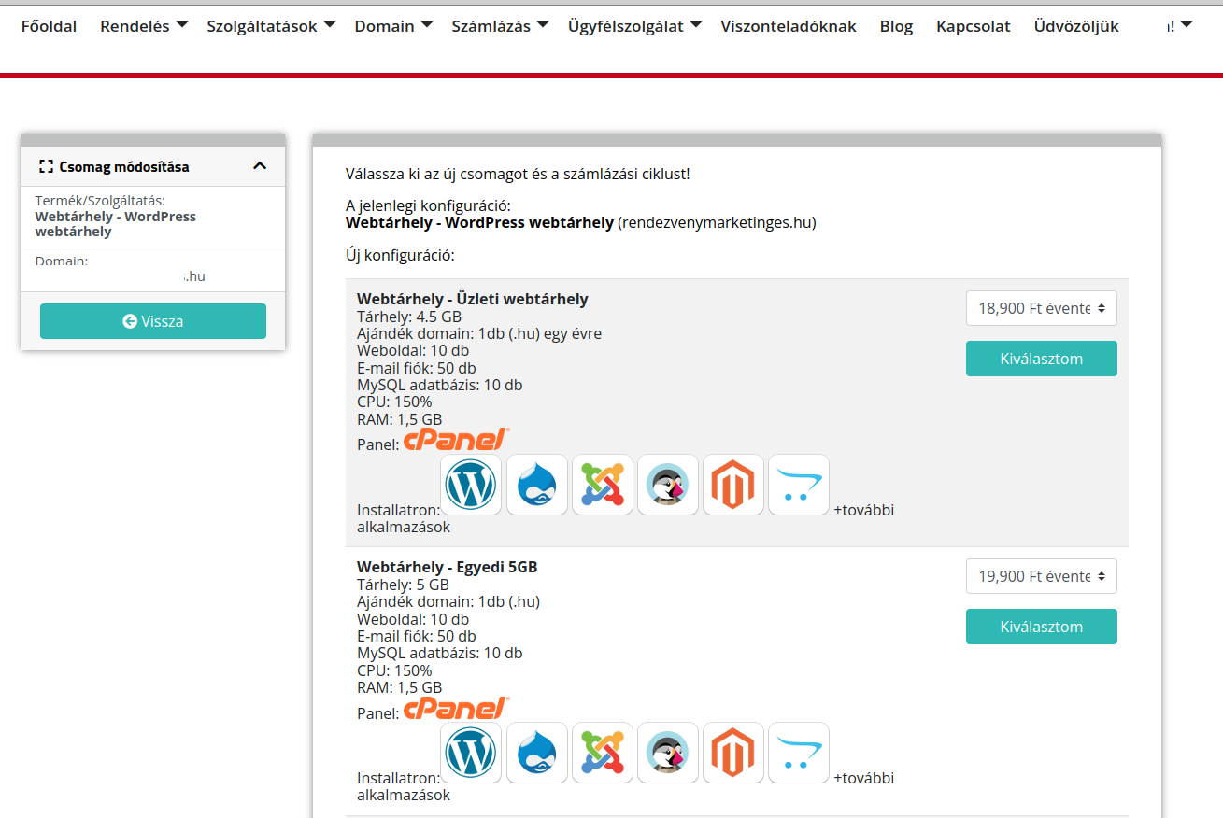
Task: Click PrestaShop icon in Üzleti webtárhely package
Action: coord(668,485)
